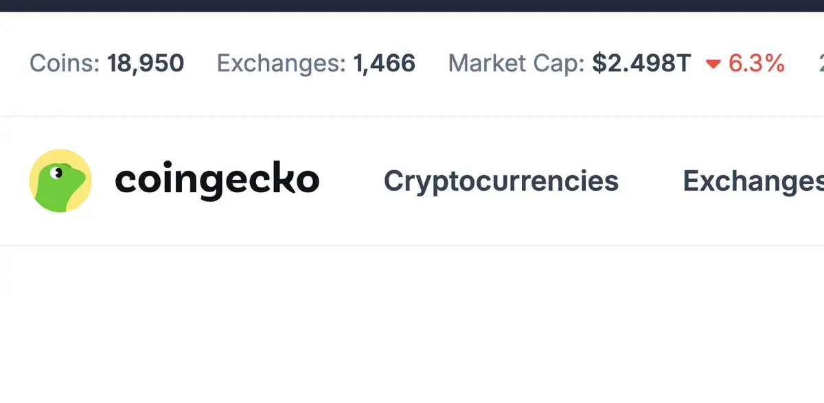Click the CoinGecko gecko logo icon
Screen dimensions: 824x403
[60, 181]
